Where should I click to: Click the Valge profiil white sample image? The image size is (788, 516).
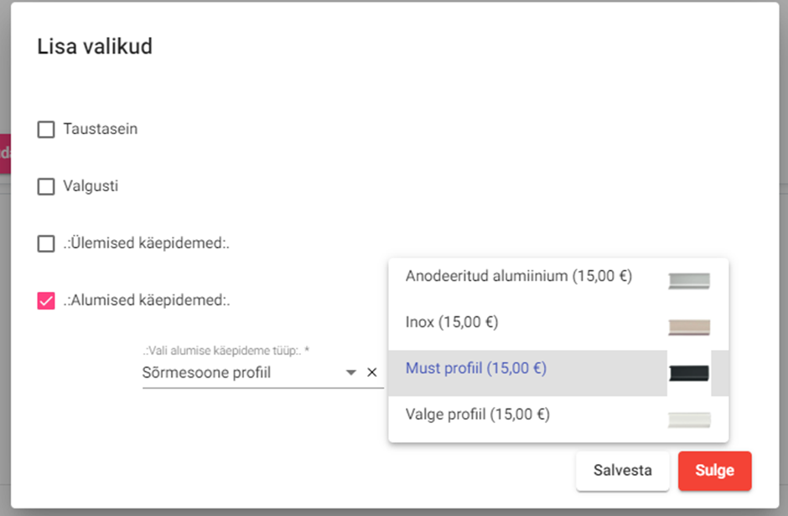[x=689, y=420]
